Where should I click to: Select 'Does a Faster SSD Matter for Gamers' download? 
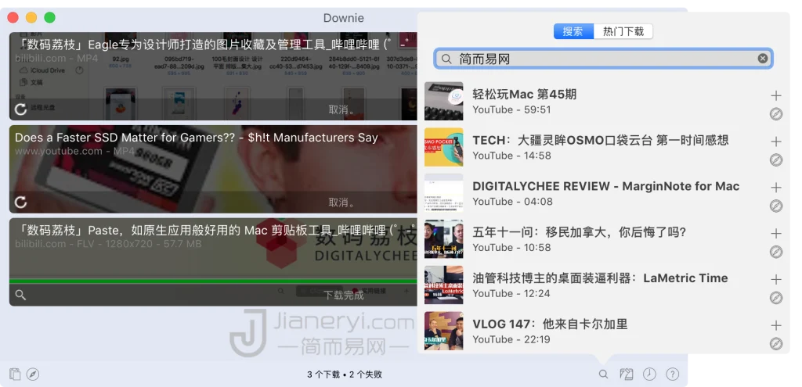(213, 169)
